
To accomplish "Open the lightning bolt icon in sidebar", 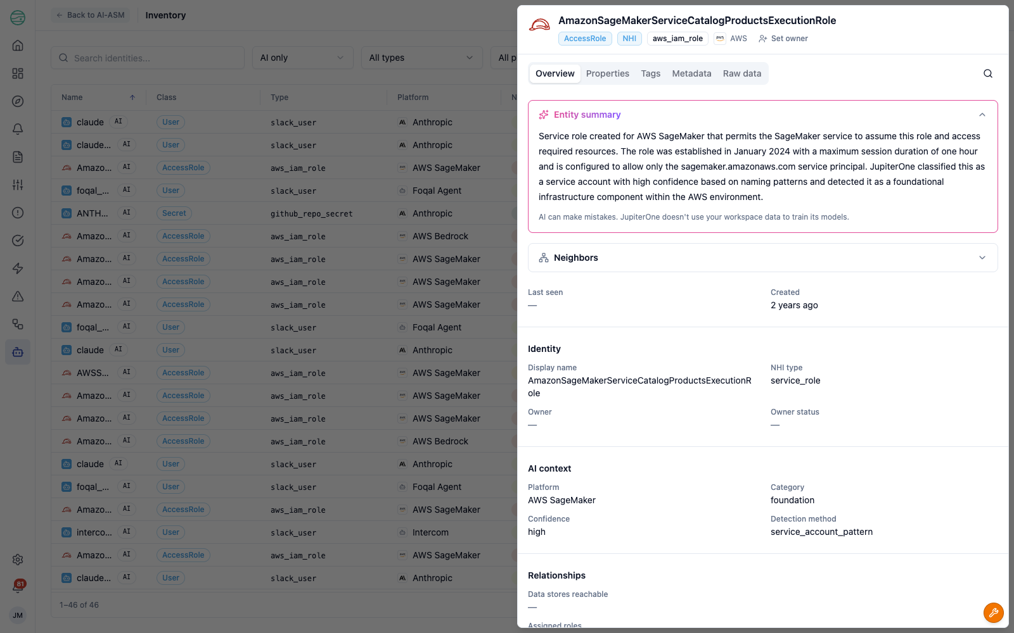I will [x=18, y=268].
